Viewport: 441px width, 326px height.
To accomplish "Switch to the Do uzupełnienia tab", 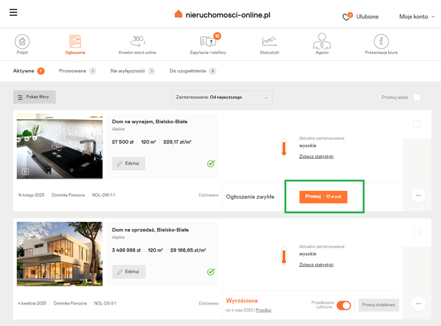I will [187, 71].
